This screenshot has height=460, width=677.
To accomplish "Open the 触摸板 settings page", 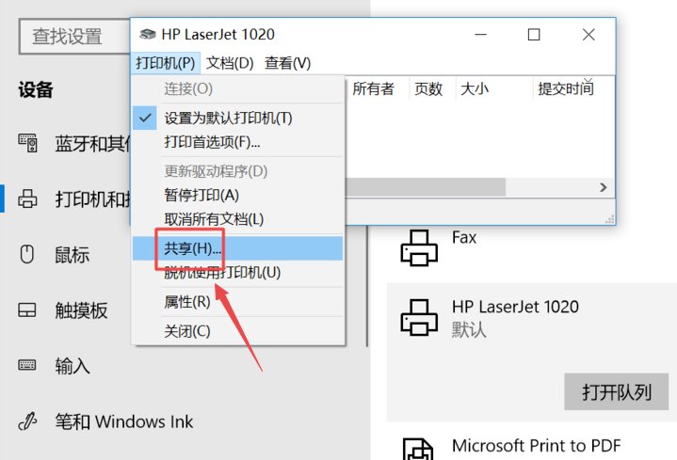I will (81, 310).
